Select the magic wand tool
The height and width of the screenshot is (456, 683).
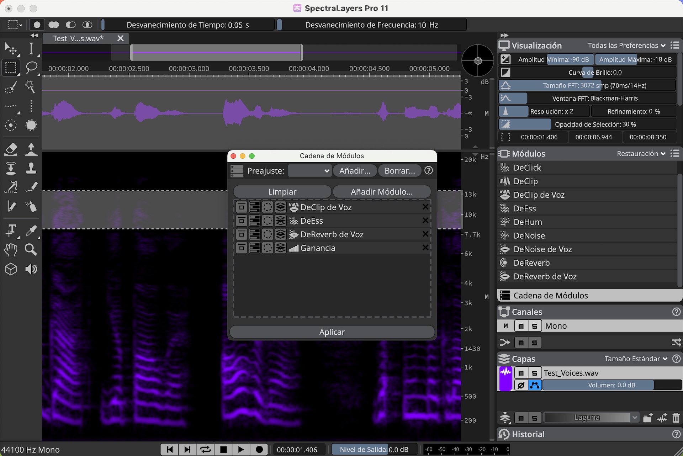tap(30, 86)
